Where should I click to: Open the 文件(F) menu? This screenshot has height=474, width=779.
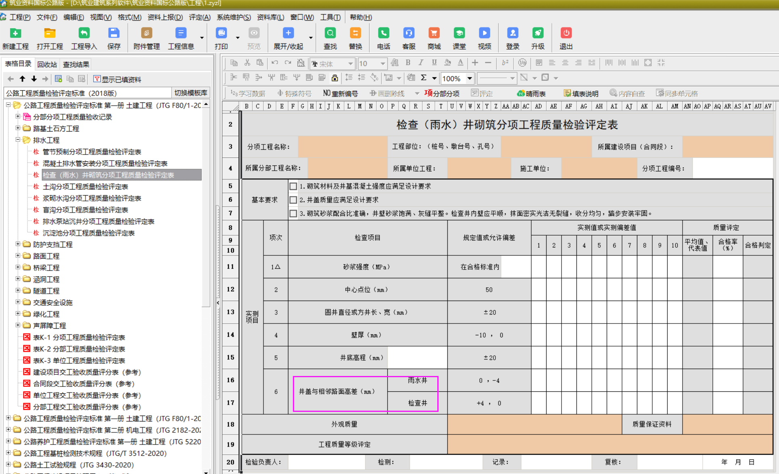pos(47,17)
